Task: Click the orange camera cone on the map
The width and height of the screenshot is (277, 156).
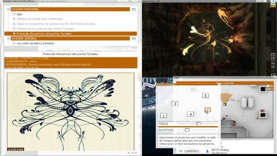Action: click(x=226, y=98)
